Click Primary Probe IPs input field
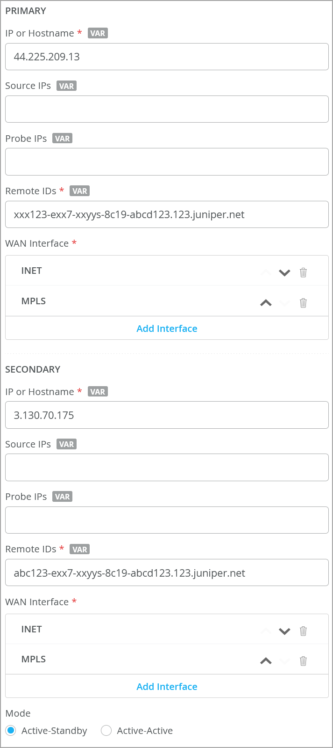Screen dimensions: 333x748 coord(167,161)
